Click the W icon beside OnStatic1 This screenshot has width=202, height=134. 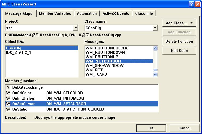click(8, 109)
